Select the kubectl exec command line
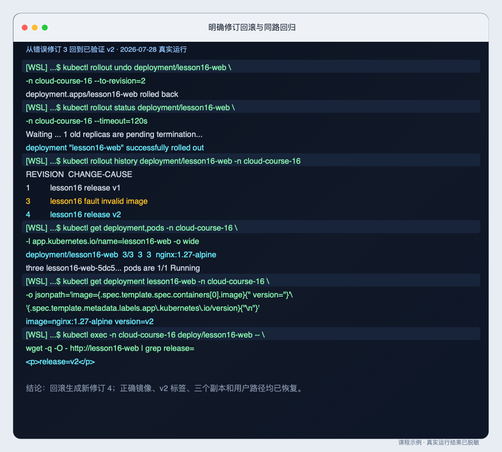The height and width of the screenshot is (452, 502). click(x=251, y=335)
